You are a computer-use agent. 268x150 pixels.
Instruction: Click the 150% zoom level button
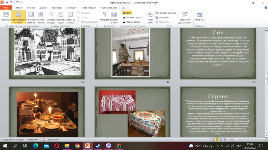click(x=231, y=140)
